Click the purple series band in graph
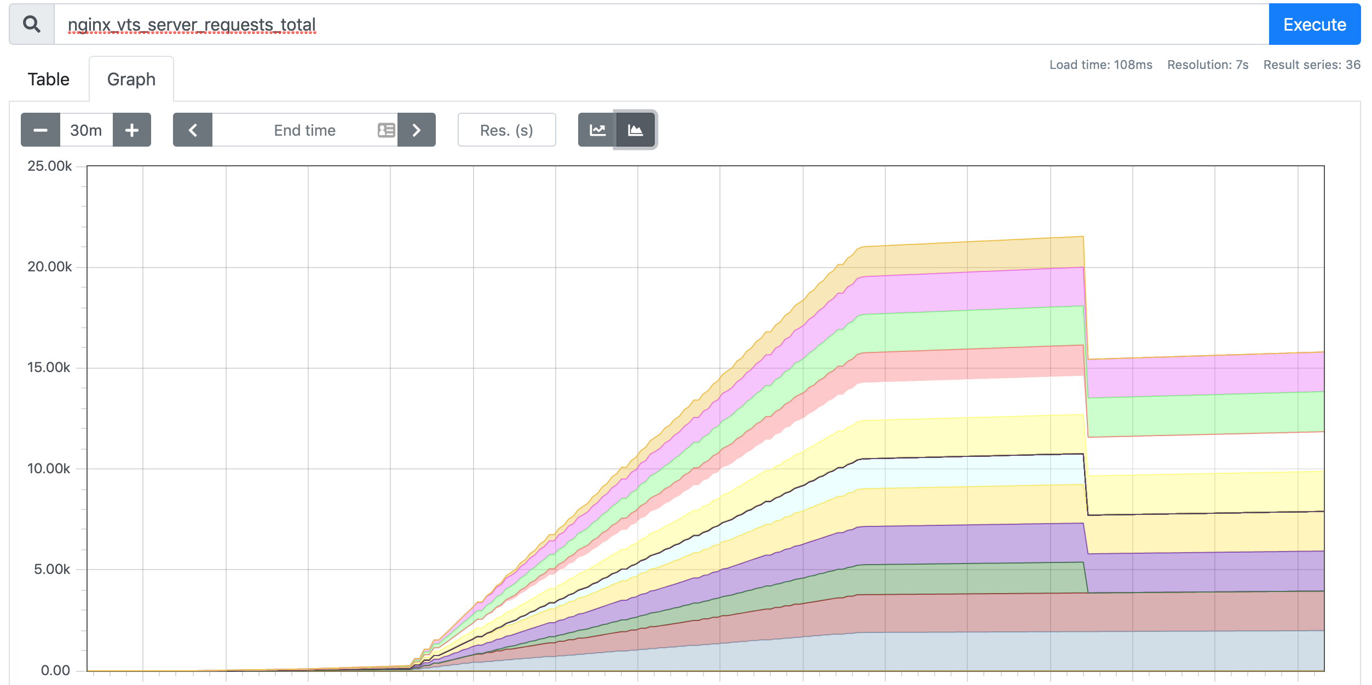Viewport: 1372px width, 685px height. (x=969, y=543)
